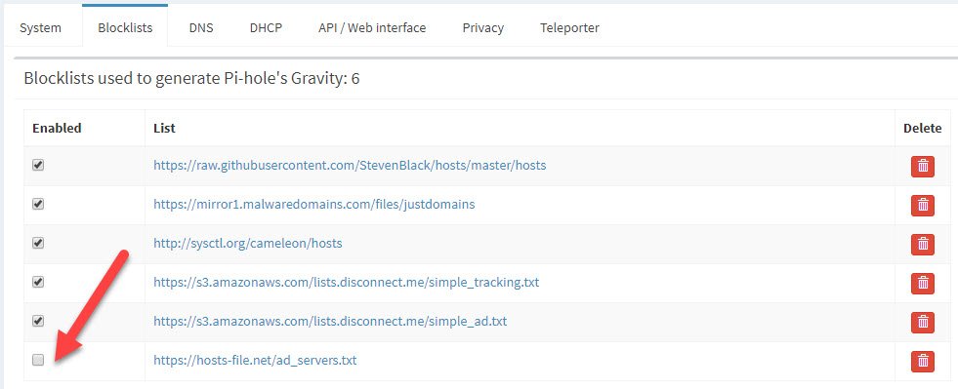Delete the malwaredomains justdomains blocklist
Screen dimensions: 958x389
click(923, 206)
